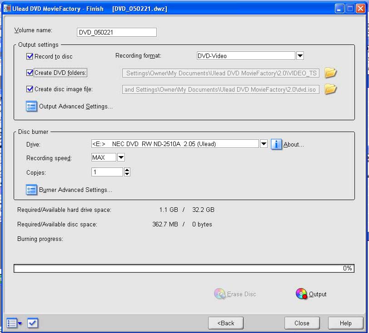Image resolution: width=369 pixels, height=333 pixels.
Task: Click the Back button
Action: point(226,323)
